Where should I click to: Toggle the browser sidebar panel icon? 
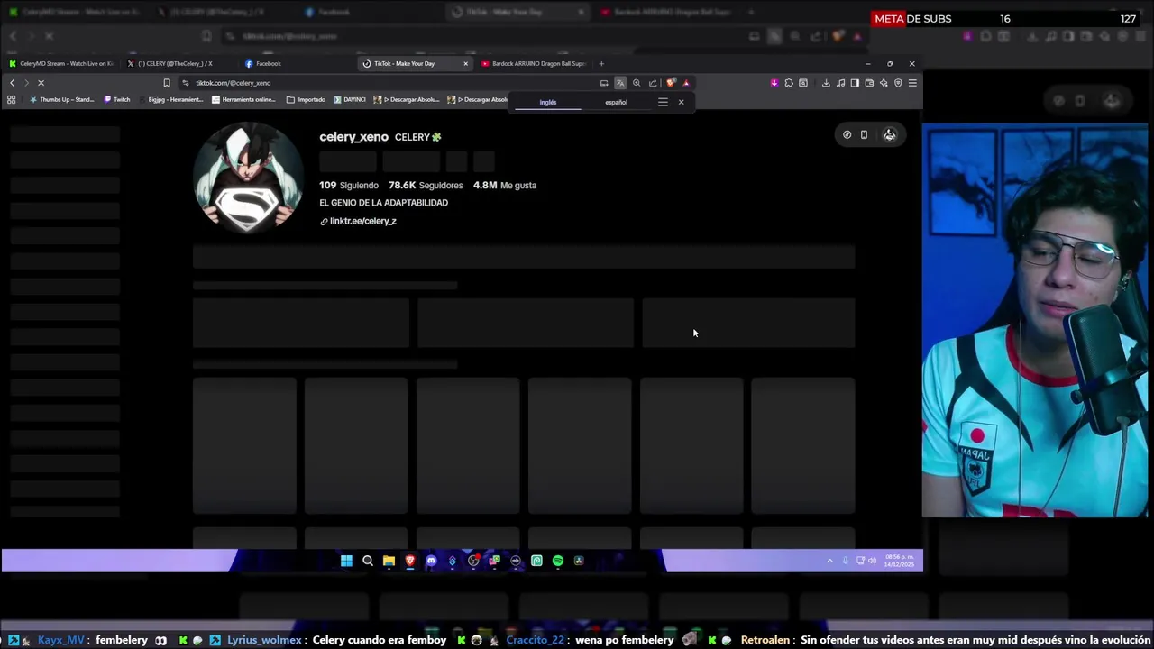pyautogui.click(x=855, y=83)
